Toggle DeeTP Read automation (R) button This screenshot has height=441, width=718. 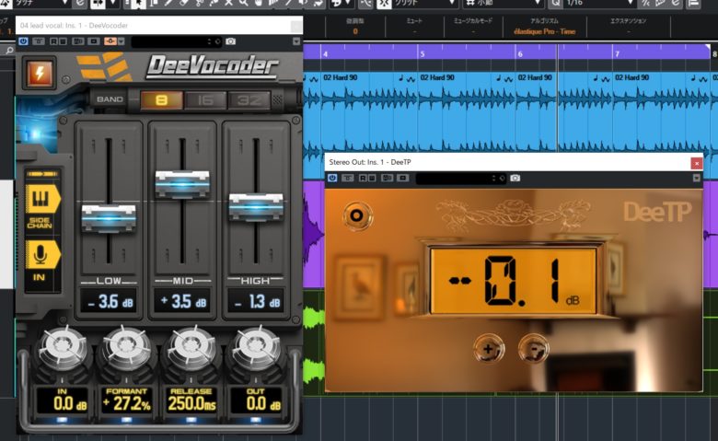[x=362, y=178]
